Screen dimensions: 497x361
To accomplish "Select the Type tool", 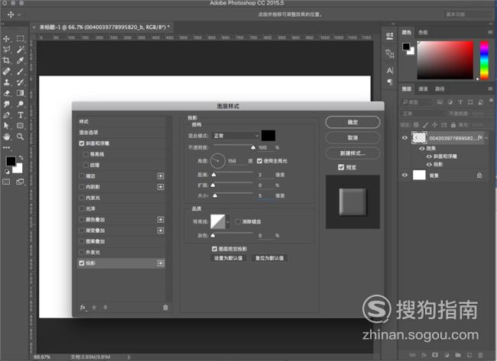I will tap(21, 115).
